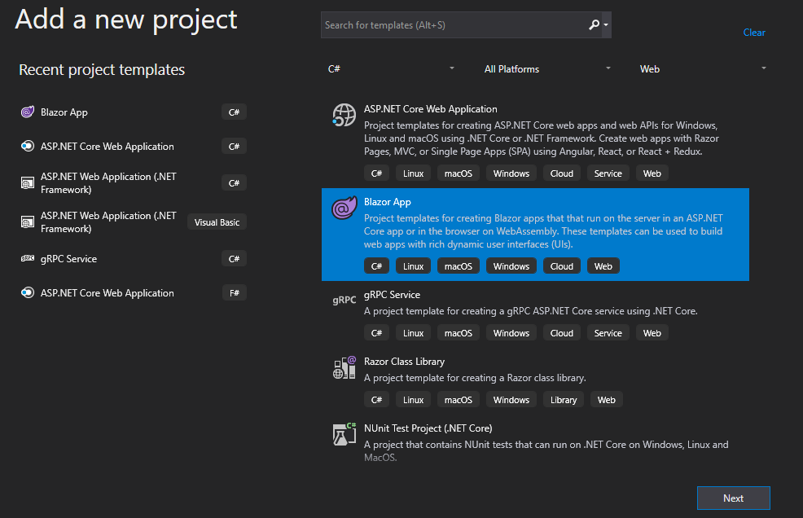
Task: Click the Visual Basic tag in recent templates
Action: click(217, 222)
